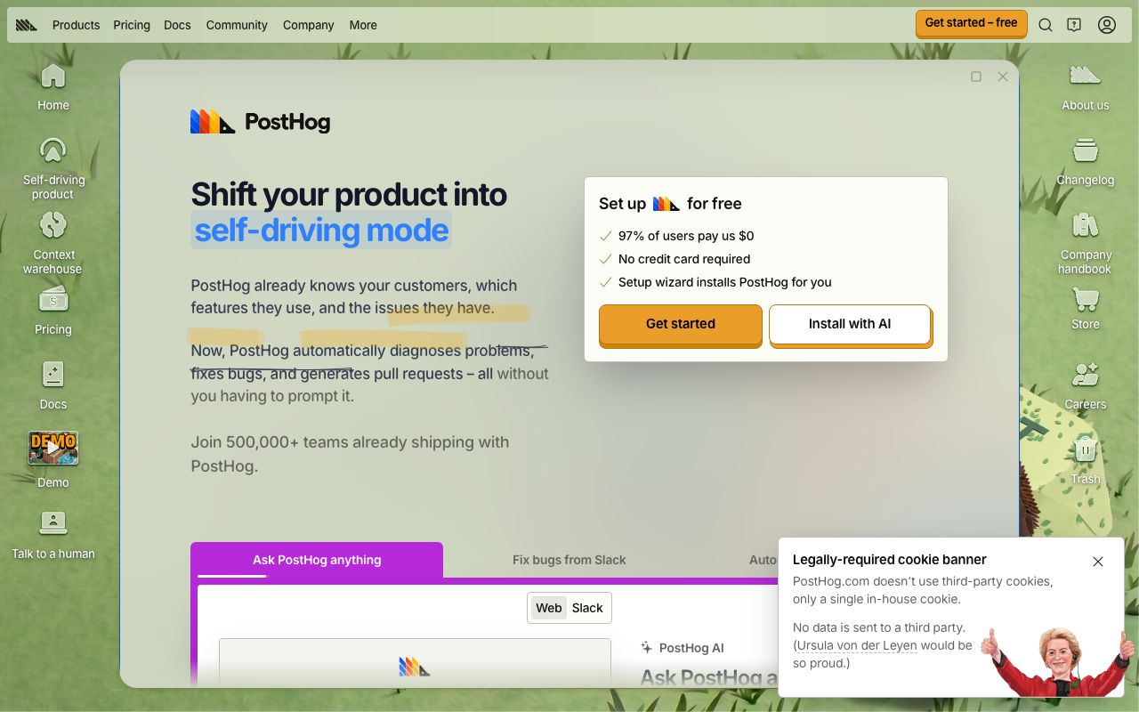Open the Self-driving product desktop icon
The height and width of the screenshot is (712, 1139).
[x=53, y=168]
